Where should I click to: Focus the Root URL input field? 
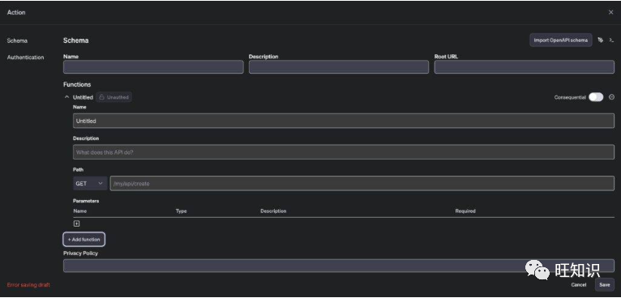point(525,67)
